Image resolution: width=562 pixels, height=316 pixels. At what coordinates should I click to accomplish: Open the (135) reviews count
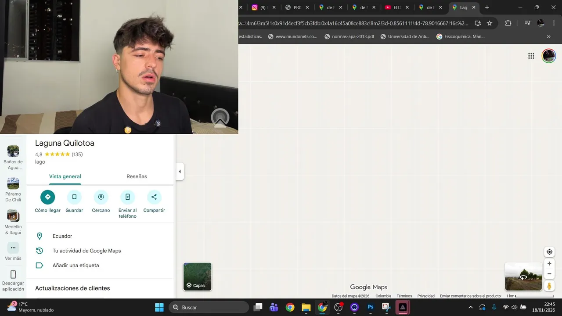[x=77, y=154]
